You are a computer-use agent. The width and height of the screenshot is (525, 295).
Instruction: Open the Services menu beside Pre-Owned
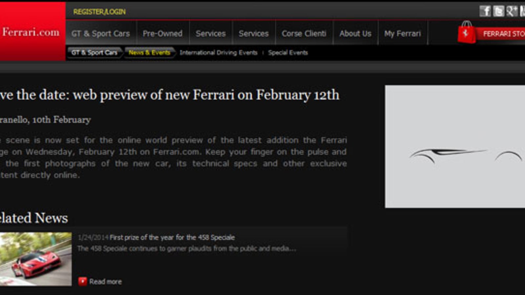pos(211,33)
